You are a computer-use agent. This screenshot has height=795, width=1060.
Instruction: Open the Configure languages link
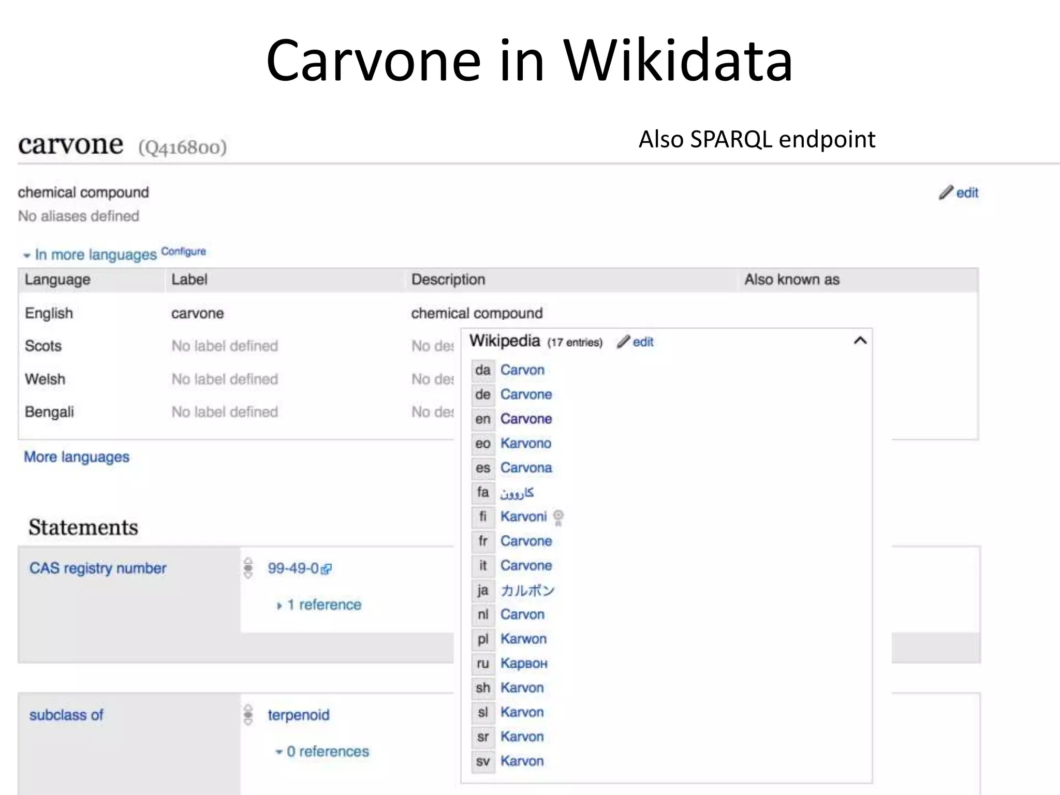coord(183,252)
